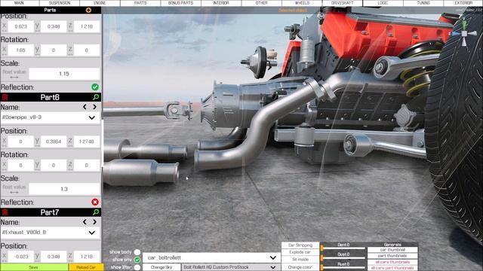Enable Reflection for Part6 via red X
The width and height of the screenshot is (483, 271).
95,202
